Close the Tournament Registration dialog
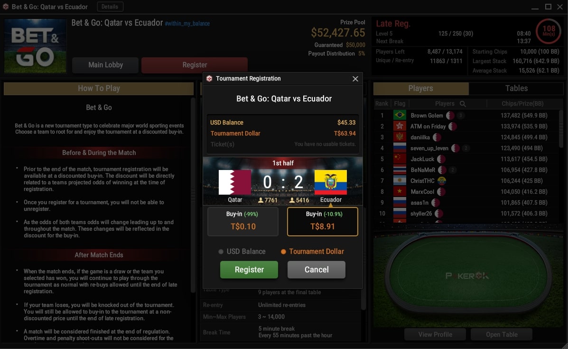This screenshot has height=349, width=568. 355,79
